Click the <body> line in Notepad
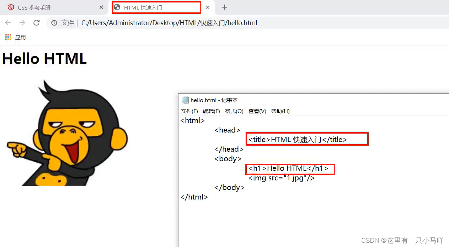The width and height of the screenshot is (449, 247). click(228, 159)
